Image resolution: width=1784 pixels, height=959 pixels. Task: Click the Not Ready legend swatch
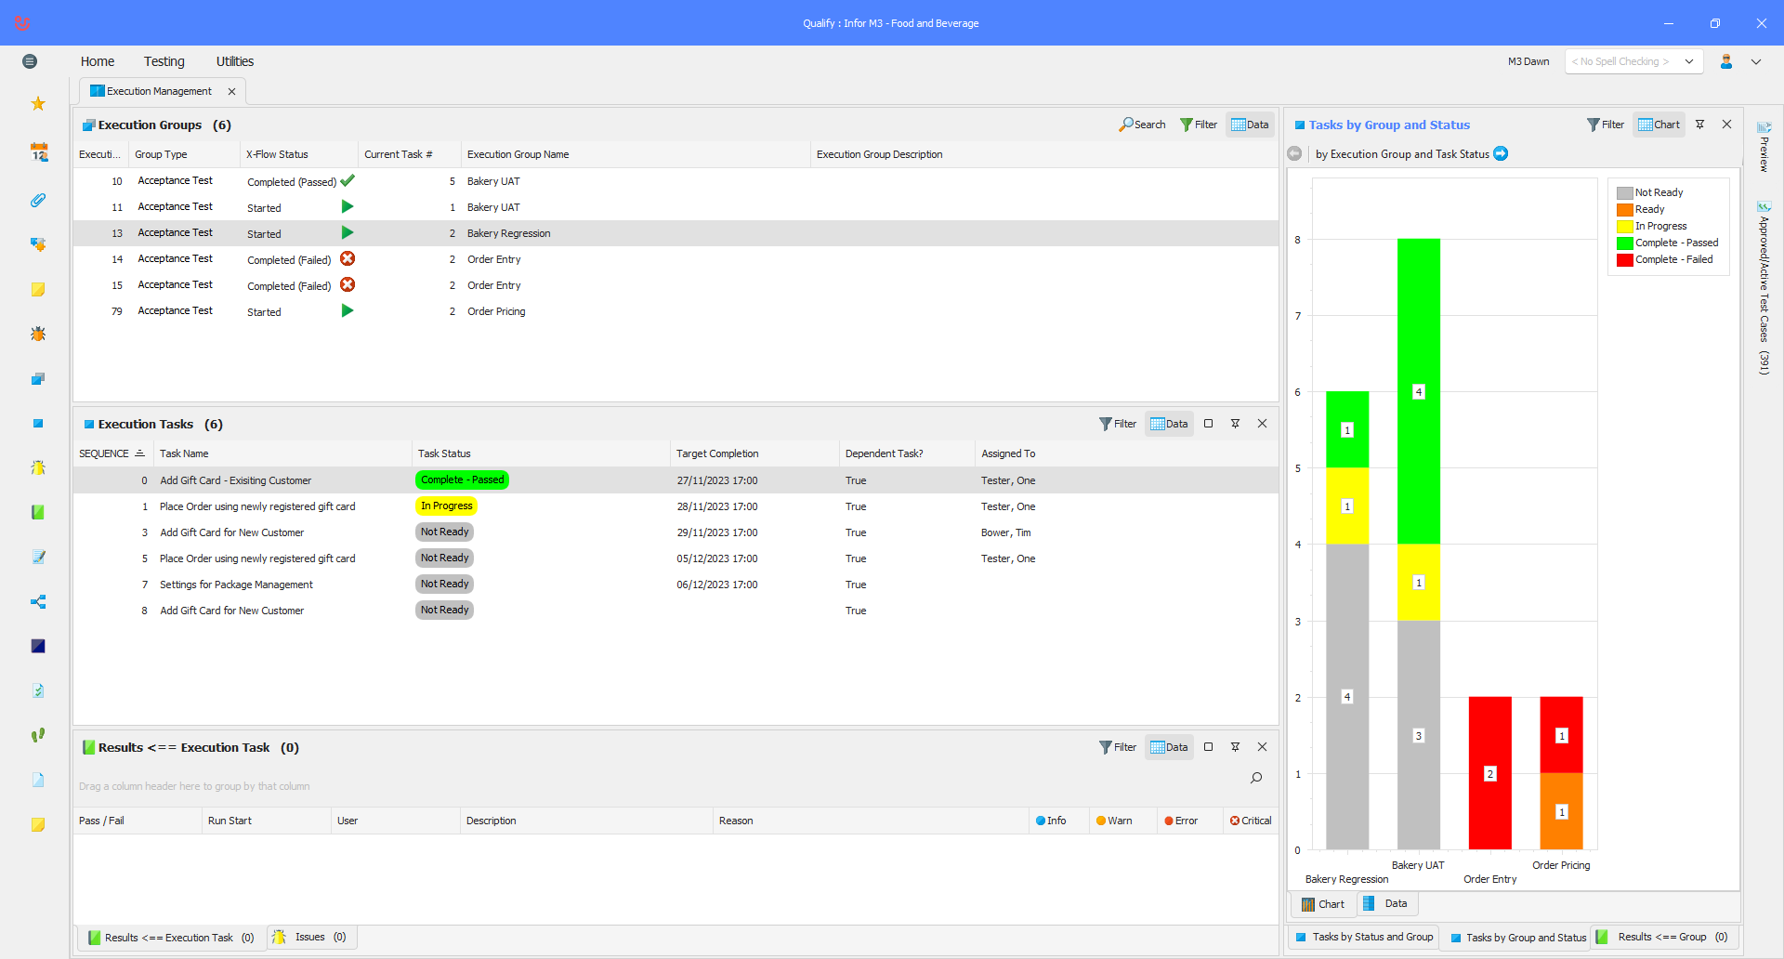click(1624, 192)
